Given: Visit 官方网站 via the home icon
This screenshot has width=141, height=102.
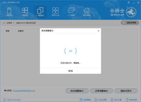Looking at the screenshot, I should tap(87, 12).
